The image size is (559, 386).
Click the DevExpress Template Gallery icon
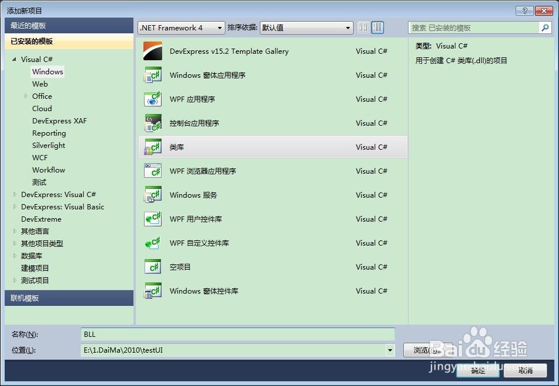tap(153, 51)
